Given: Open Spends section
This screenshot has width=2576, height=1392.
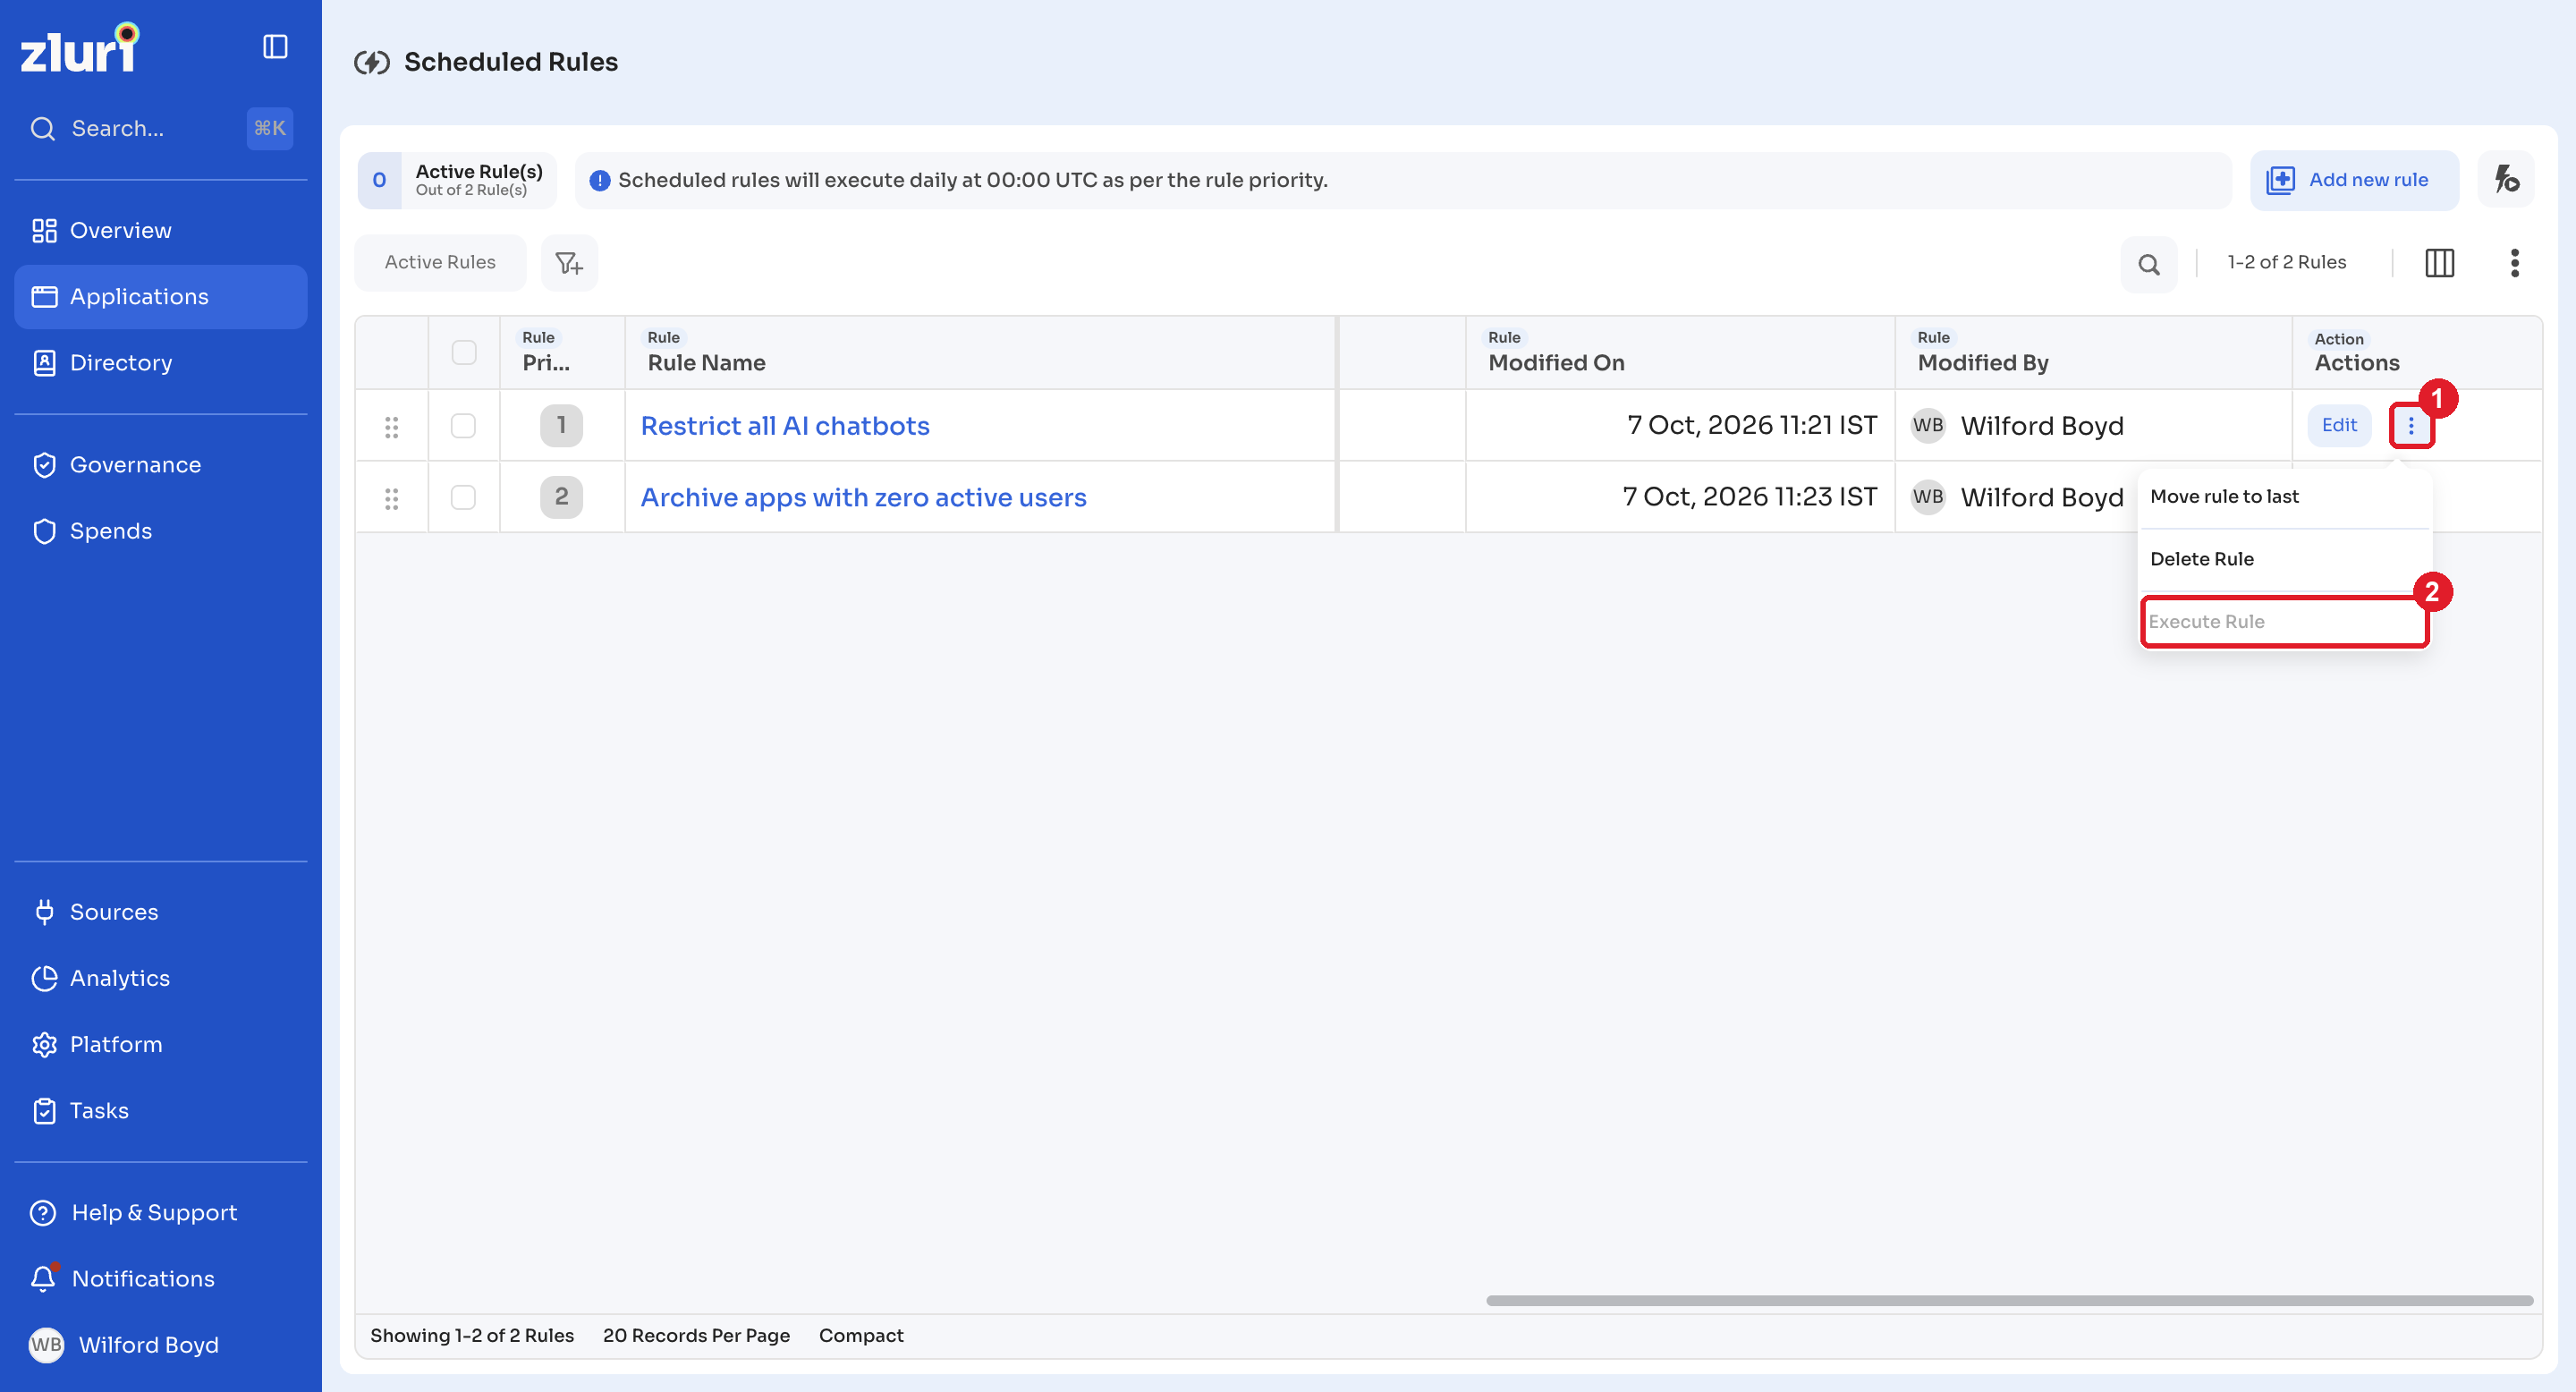Looking at the screenshot, I should coord(160,531).
